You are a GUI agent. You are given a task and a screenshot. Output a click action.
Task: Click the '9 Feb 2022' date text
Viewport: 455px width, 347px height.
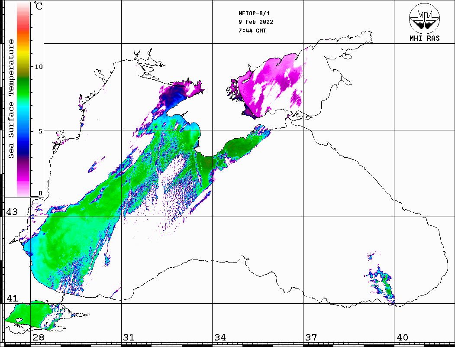[x=256, y=22]
